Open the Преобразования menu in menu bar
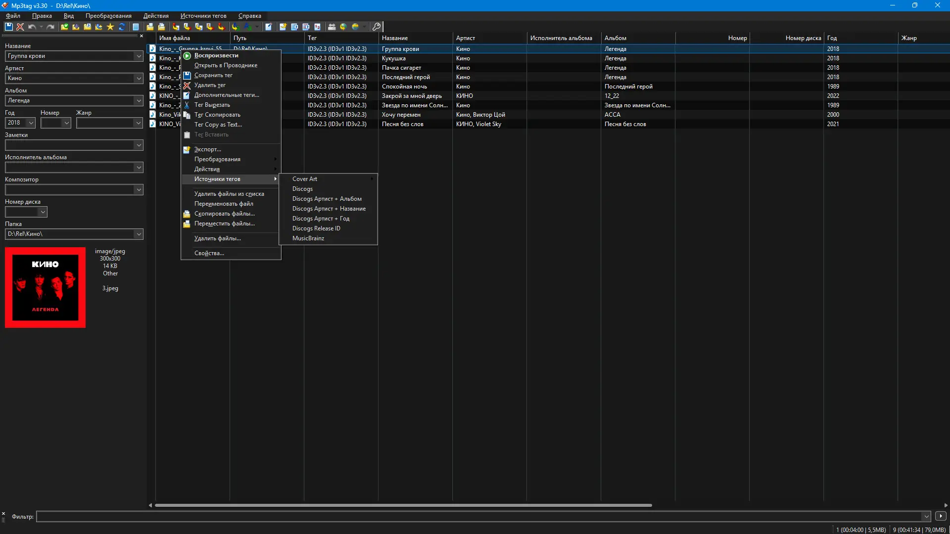This screenshot has height=534, width=950. (x=108, y=16)
